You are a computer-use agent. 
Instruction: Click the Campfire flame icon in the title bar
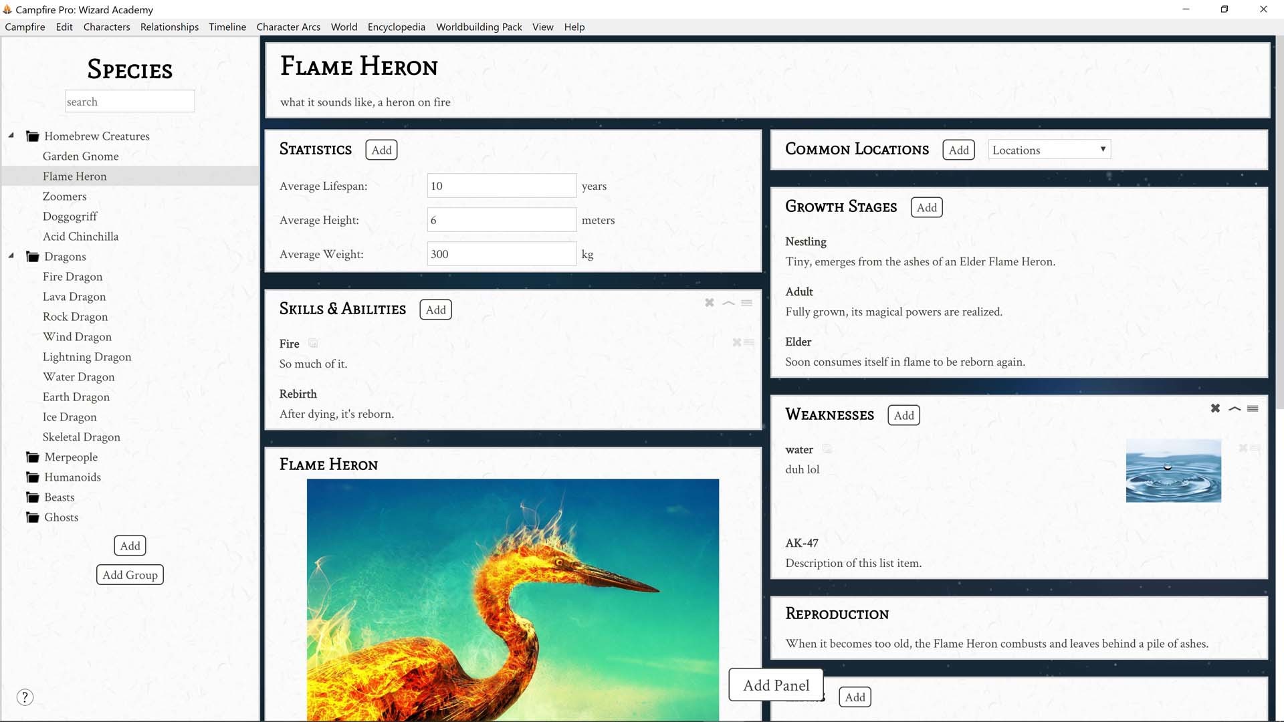tap(7, 9)
